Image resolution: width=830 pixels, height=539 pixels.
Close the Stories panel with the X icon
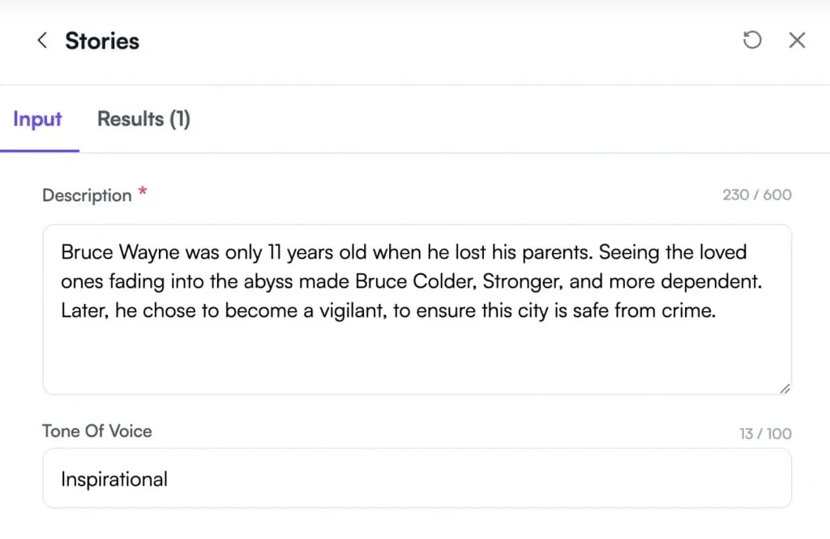click(797, 41)
